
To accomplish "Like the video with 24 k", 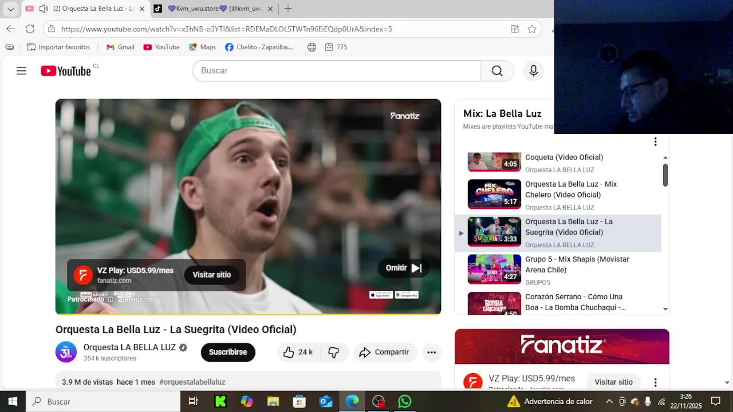I will coord(298,352).
